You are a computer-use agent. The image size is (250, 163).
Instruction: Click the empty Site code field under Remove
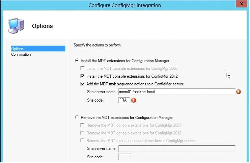coord(124,157)
